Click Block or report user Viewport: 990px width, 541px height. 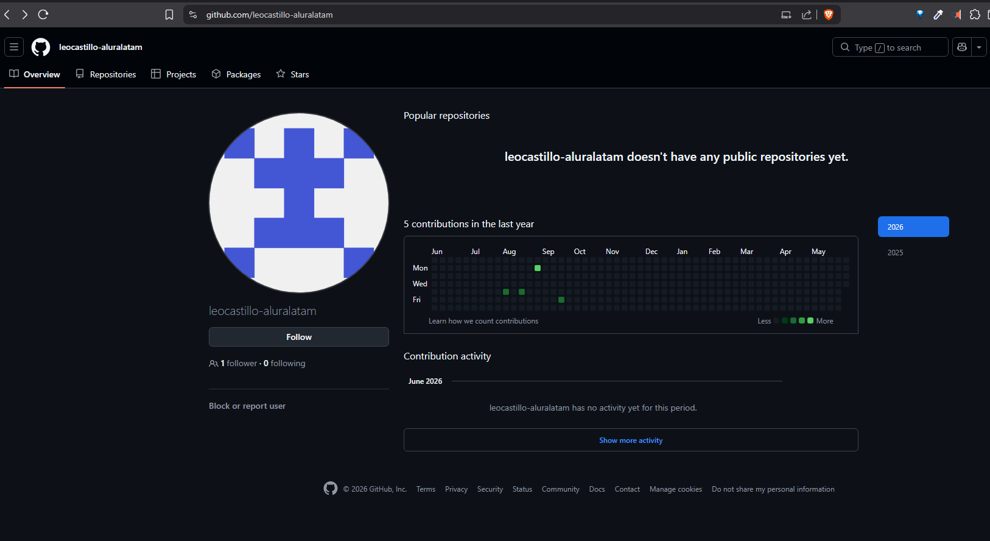[247, 406]
